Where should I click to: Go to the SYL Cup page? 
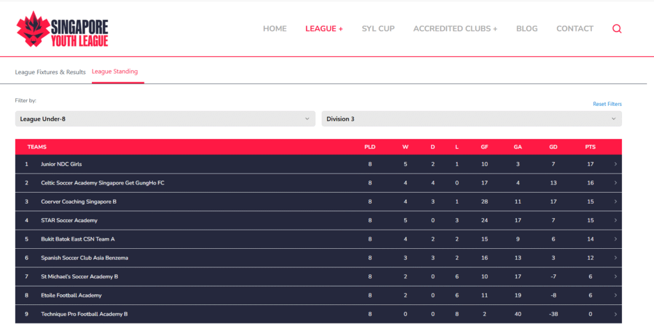coord(378,29)
